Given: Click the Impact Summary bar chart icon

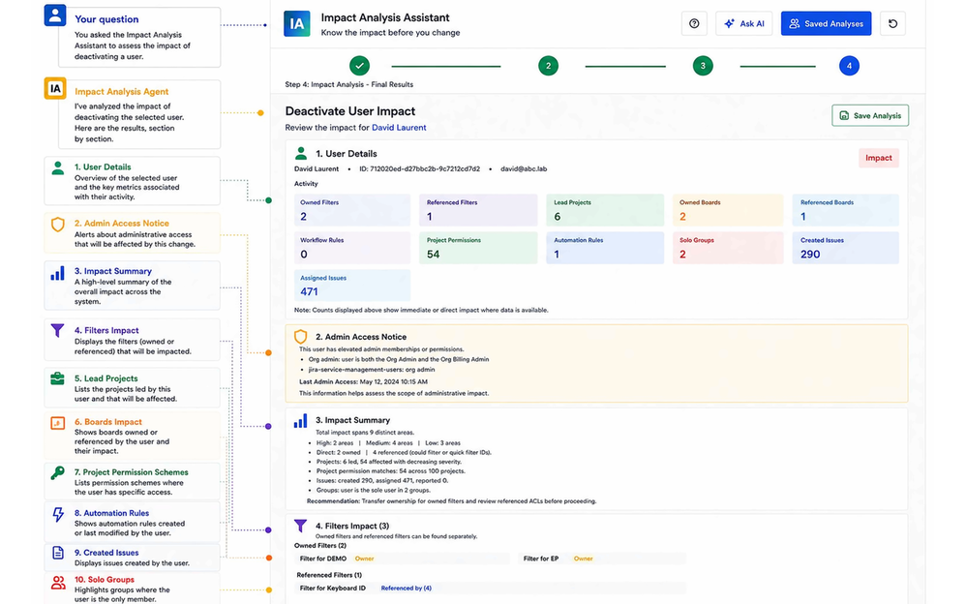Looking at the screenshot, I should point(301,421).
